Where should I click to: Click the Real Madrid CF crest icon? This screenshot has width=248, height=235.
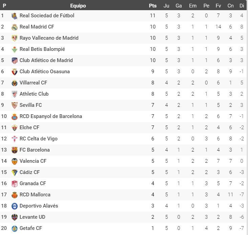pos(15,27)
